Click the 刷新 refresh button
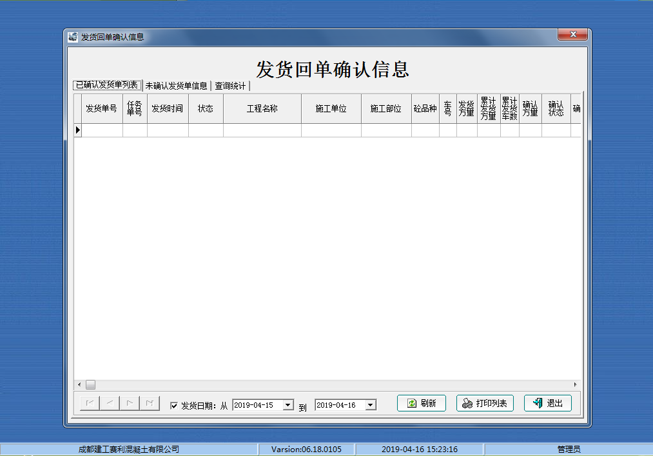The width and height of the screenshot is (653, 456). click(422, 403)
